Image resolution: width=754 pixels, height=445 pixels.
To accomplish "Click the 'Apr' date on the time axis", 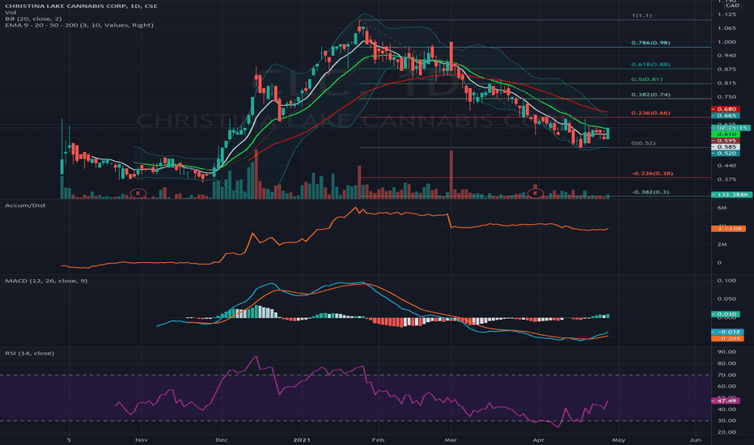I will [539, 439].
